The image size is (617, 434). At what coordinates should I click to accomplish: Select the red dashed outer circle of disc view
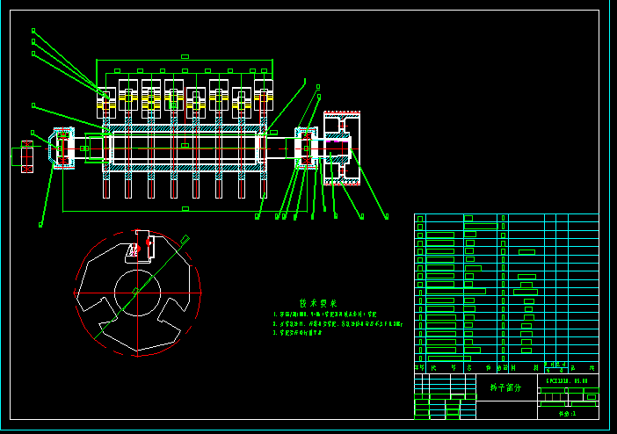coord(137,293)
